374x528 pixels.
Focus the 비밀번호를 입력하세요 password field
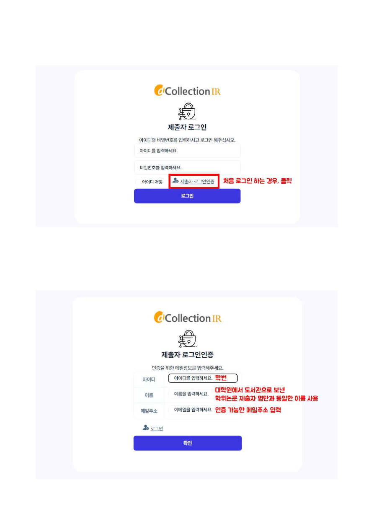point(187,167)
